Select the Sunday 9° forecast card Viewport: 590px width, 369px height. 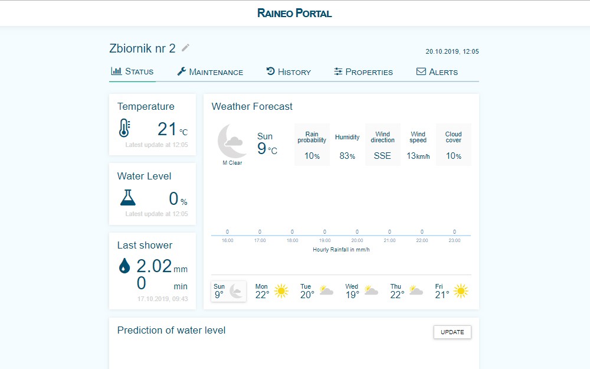pos(228,290)
